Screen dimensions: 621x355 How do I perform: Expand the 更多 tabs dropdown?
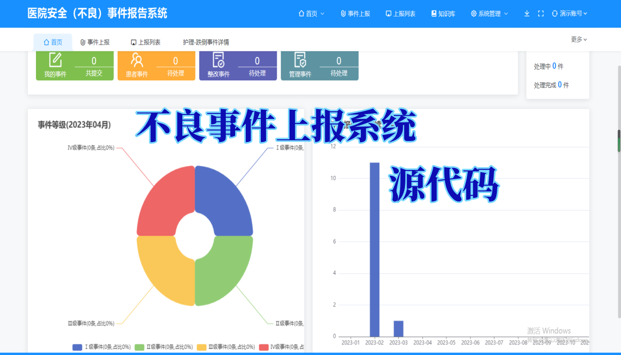coord(579,39)
